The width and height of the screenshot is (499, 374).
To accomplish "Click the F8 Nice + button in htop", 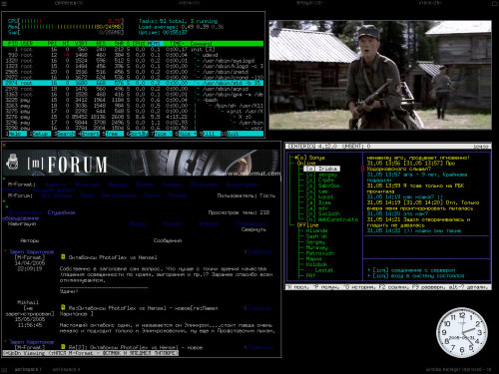I will point(186,134).
